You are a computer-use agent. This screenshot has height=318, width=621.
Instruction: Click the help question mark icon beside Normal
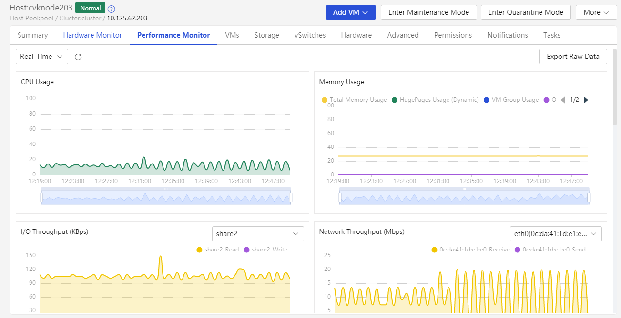point(112,9)
